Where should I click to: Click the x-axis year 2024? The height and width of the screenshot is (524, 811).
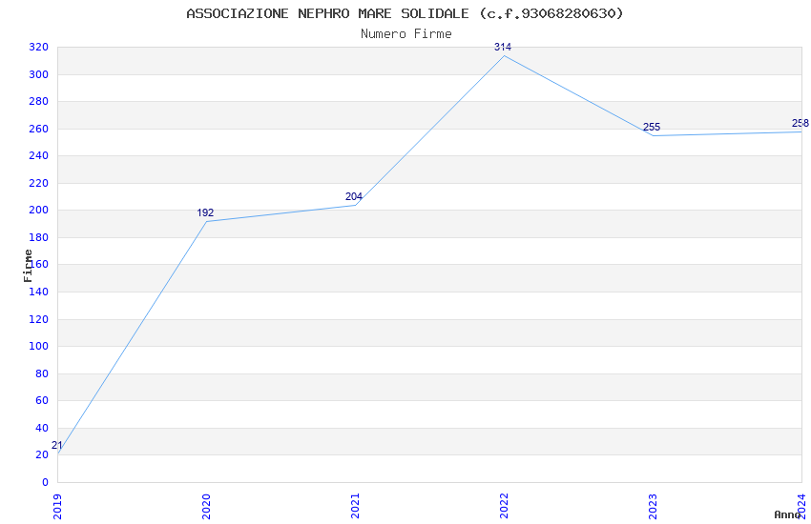click(801, 507)
